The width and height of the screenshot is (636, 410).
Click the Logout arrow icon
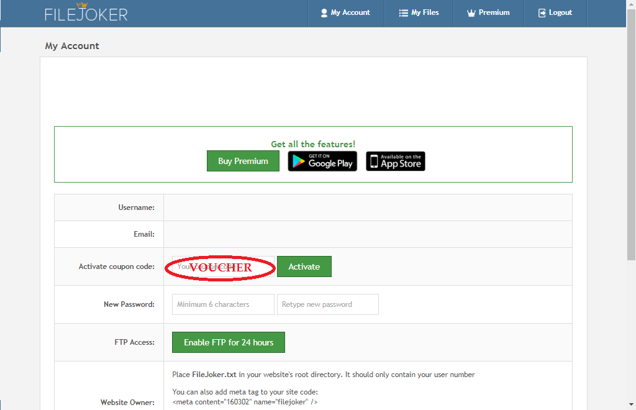[x=542, y=13]
